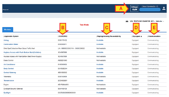Click Not Available in Engine row
This screenshot has height=97, width=169.
(101, 85)
